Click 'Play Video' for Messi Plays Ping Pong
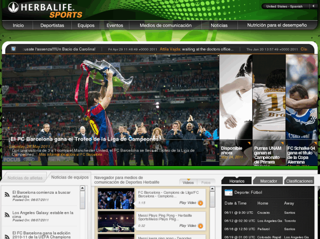This screenshot has height=239, width=320. 188,225
